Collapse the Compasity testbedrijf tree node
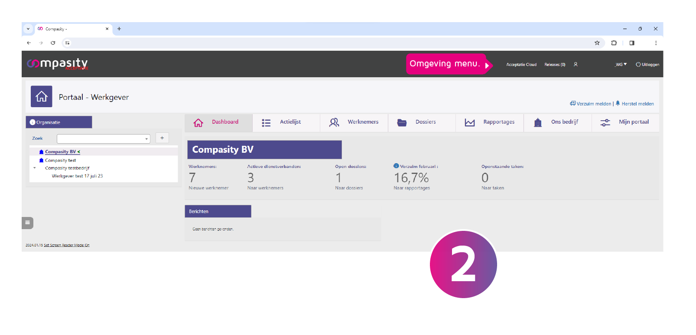The image size is (696, 335). click(x=35, y=168)
